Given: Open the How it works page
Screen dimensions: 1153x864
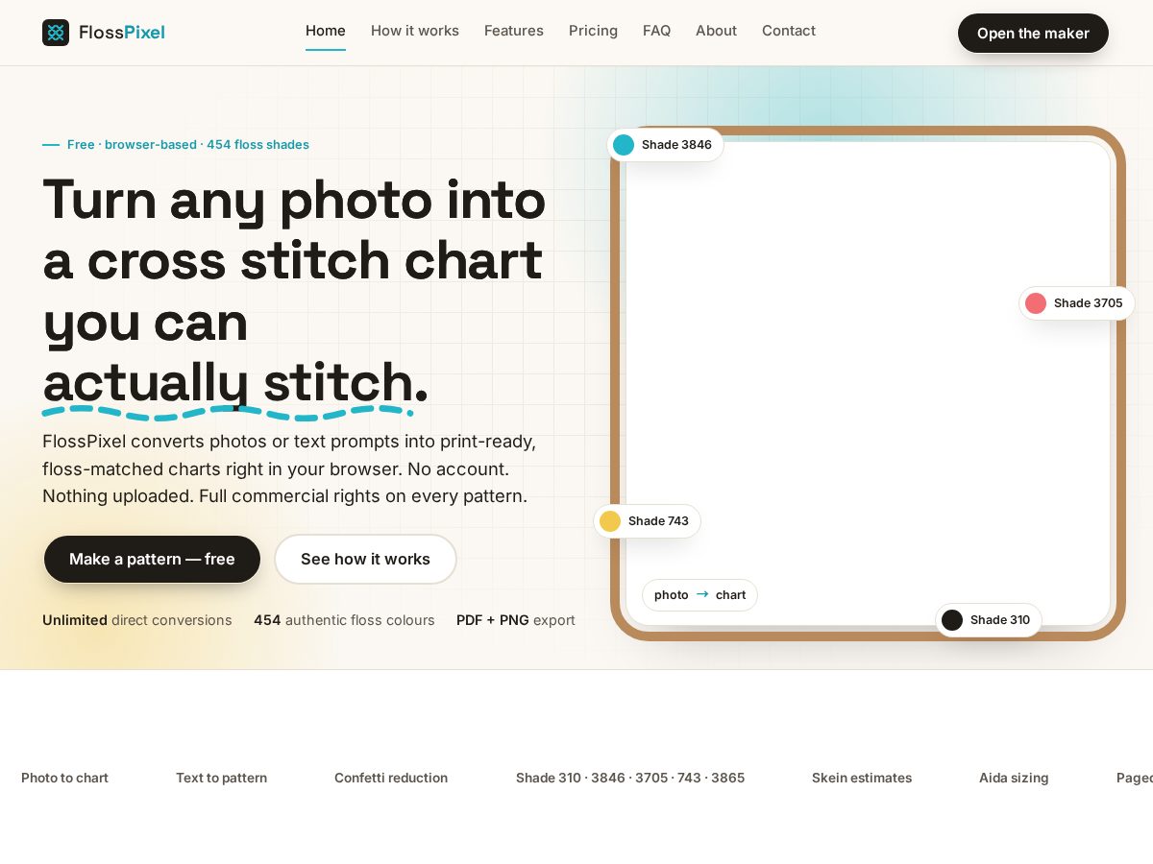Looking at the screenshot, I should [x=415, y=31].
